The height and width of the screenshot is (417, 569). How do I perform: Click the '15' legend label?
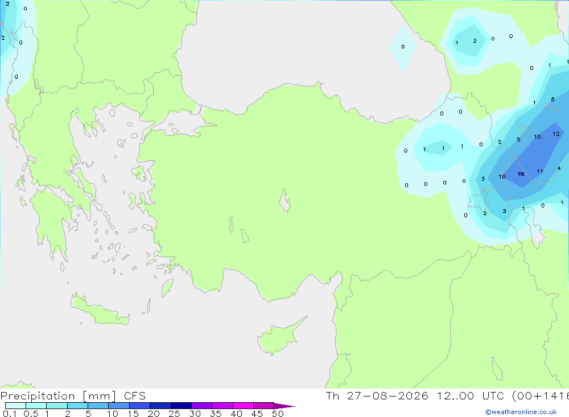(x=133, y=414)
